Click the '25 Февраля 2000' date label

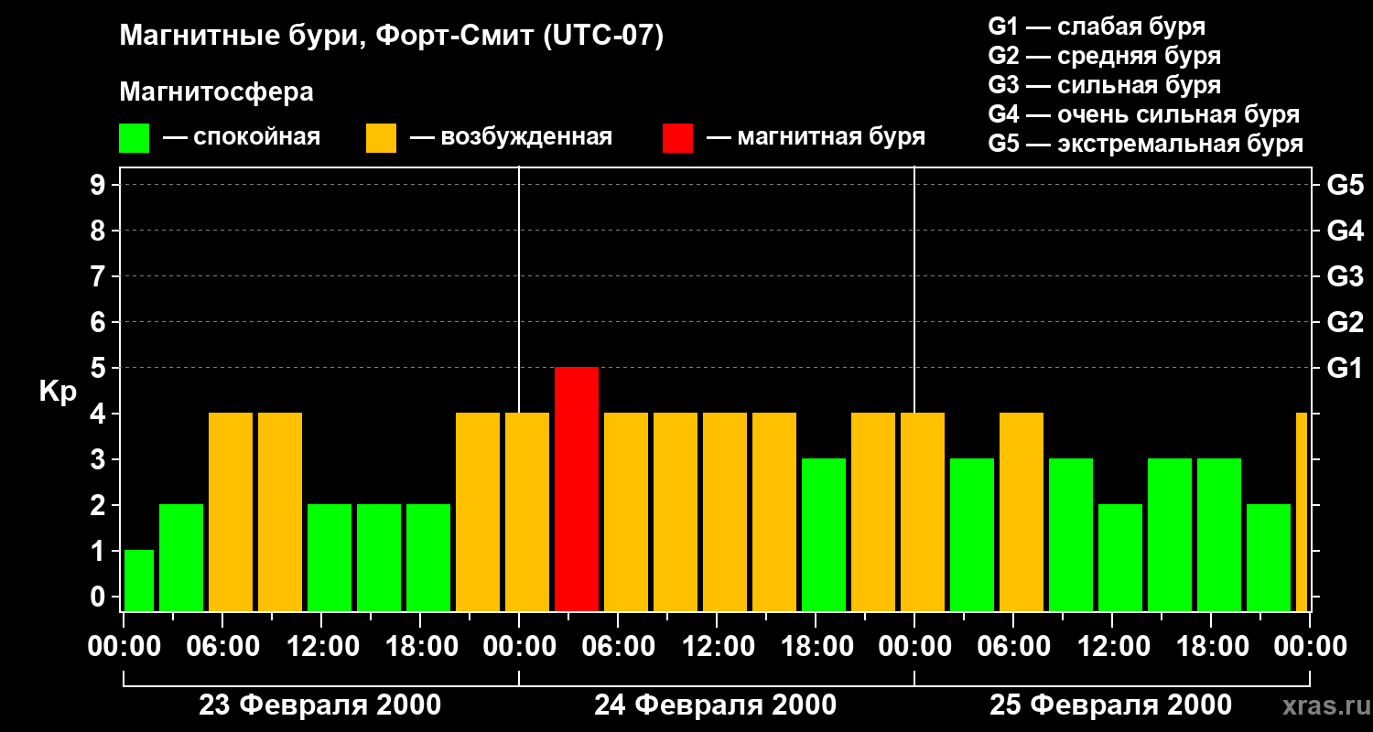pyautogui.click(x=1111, y=705)
